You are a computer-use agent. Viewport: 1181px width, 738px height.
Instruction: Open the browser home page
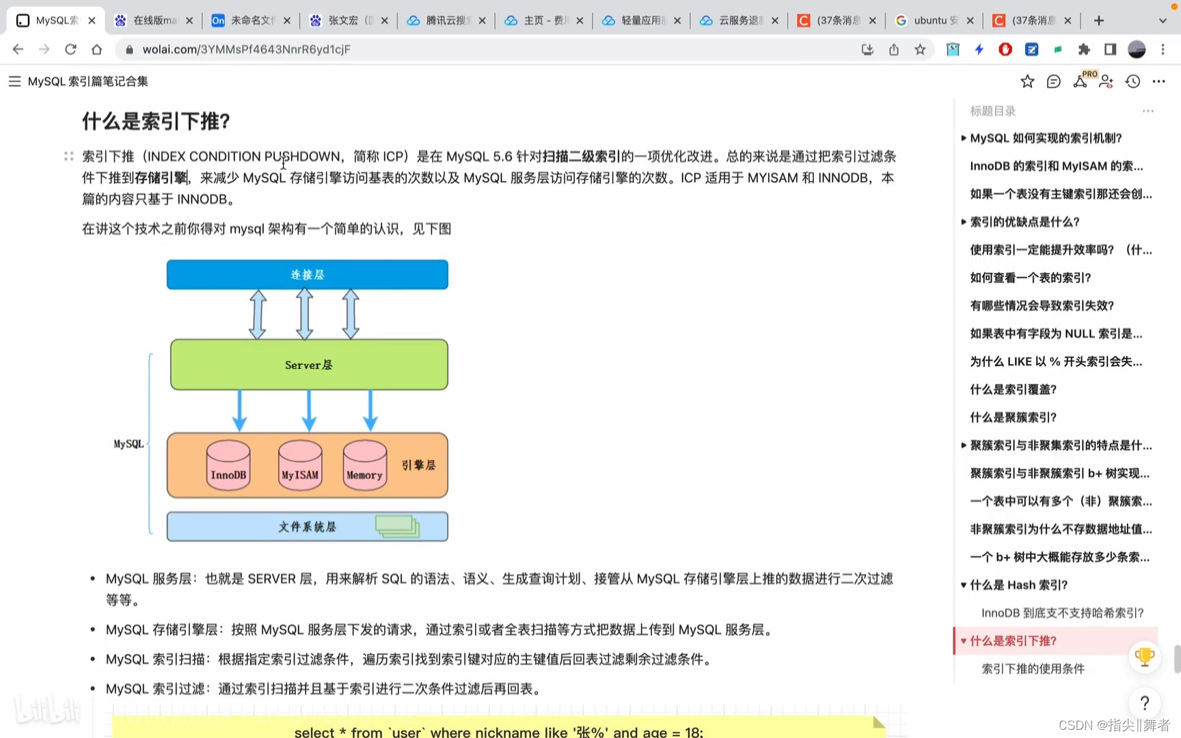96,49
